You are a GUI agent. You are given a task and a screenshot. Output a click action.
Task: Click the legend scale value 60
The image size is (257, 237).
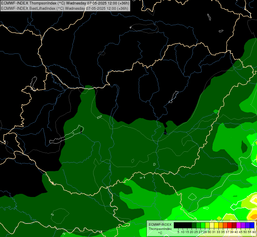(254, 232)
